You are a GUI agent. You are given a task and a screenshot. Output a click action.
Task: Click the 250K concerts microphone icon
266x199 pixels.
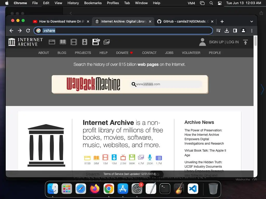click(x=150, y=157)
